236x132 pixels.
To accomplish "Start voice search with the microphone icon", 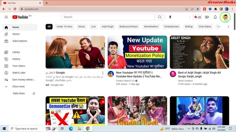I will click(170, 17).
